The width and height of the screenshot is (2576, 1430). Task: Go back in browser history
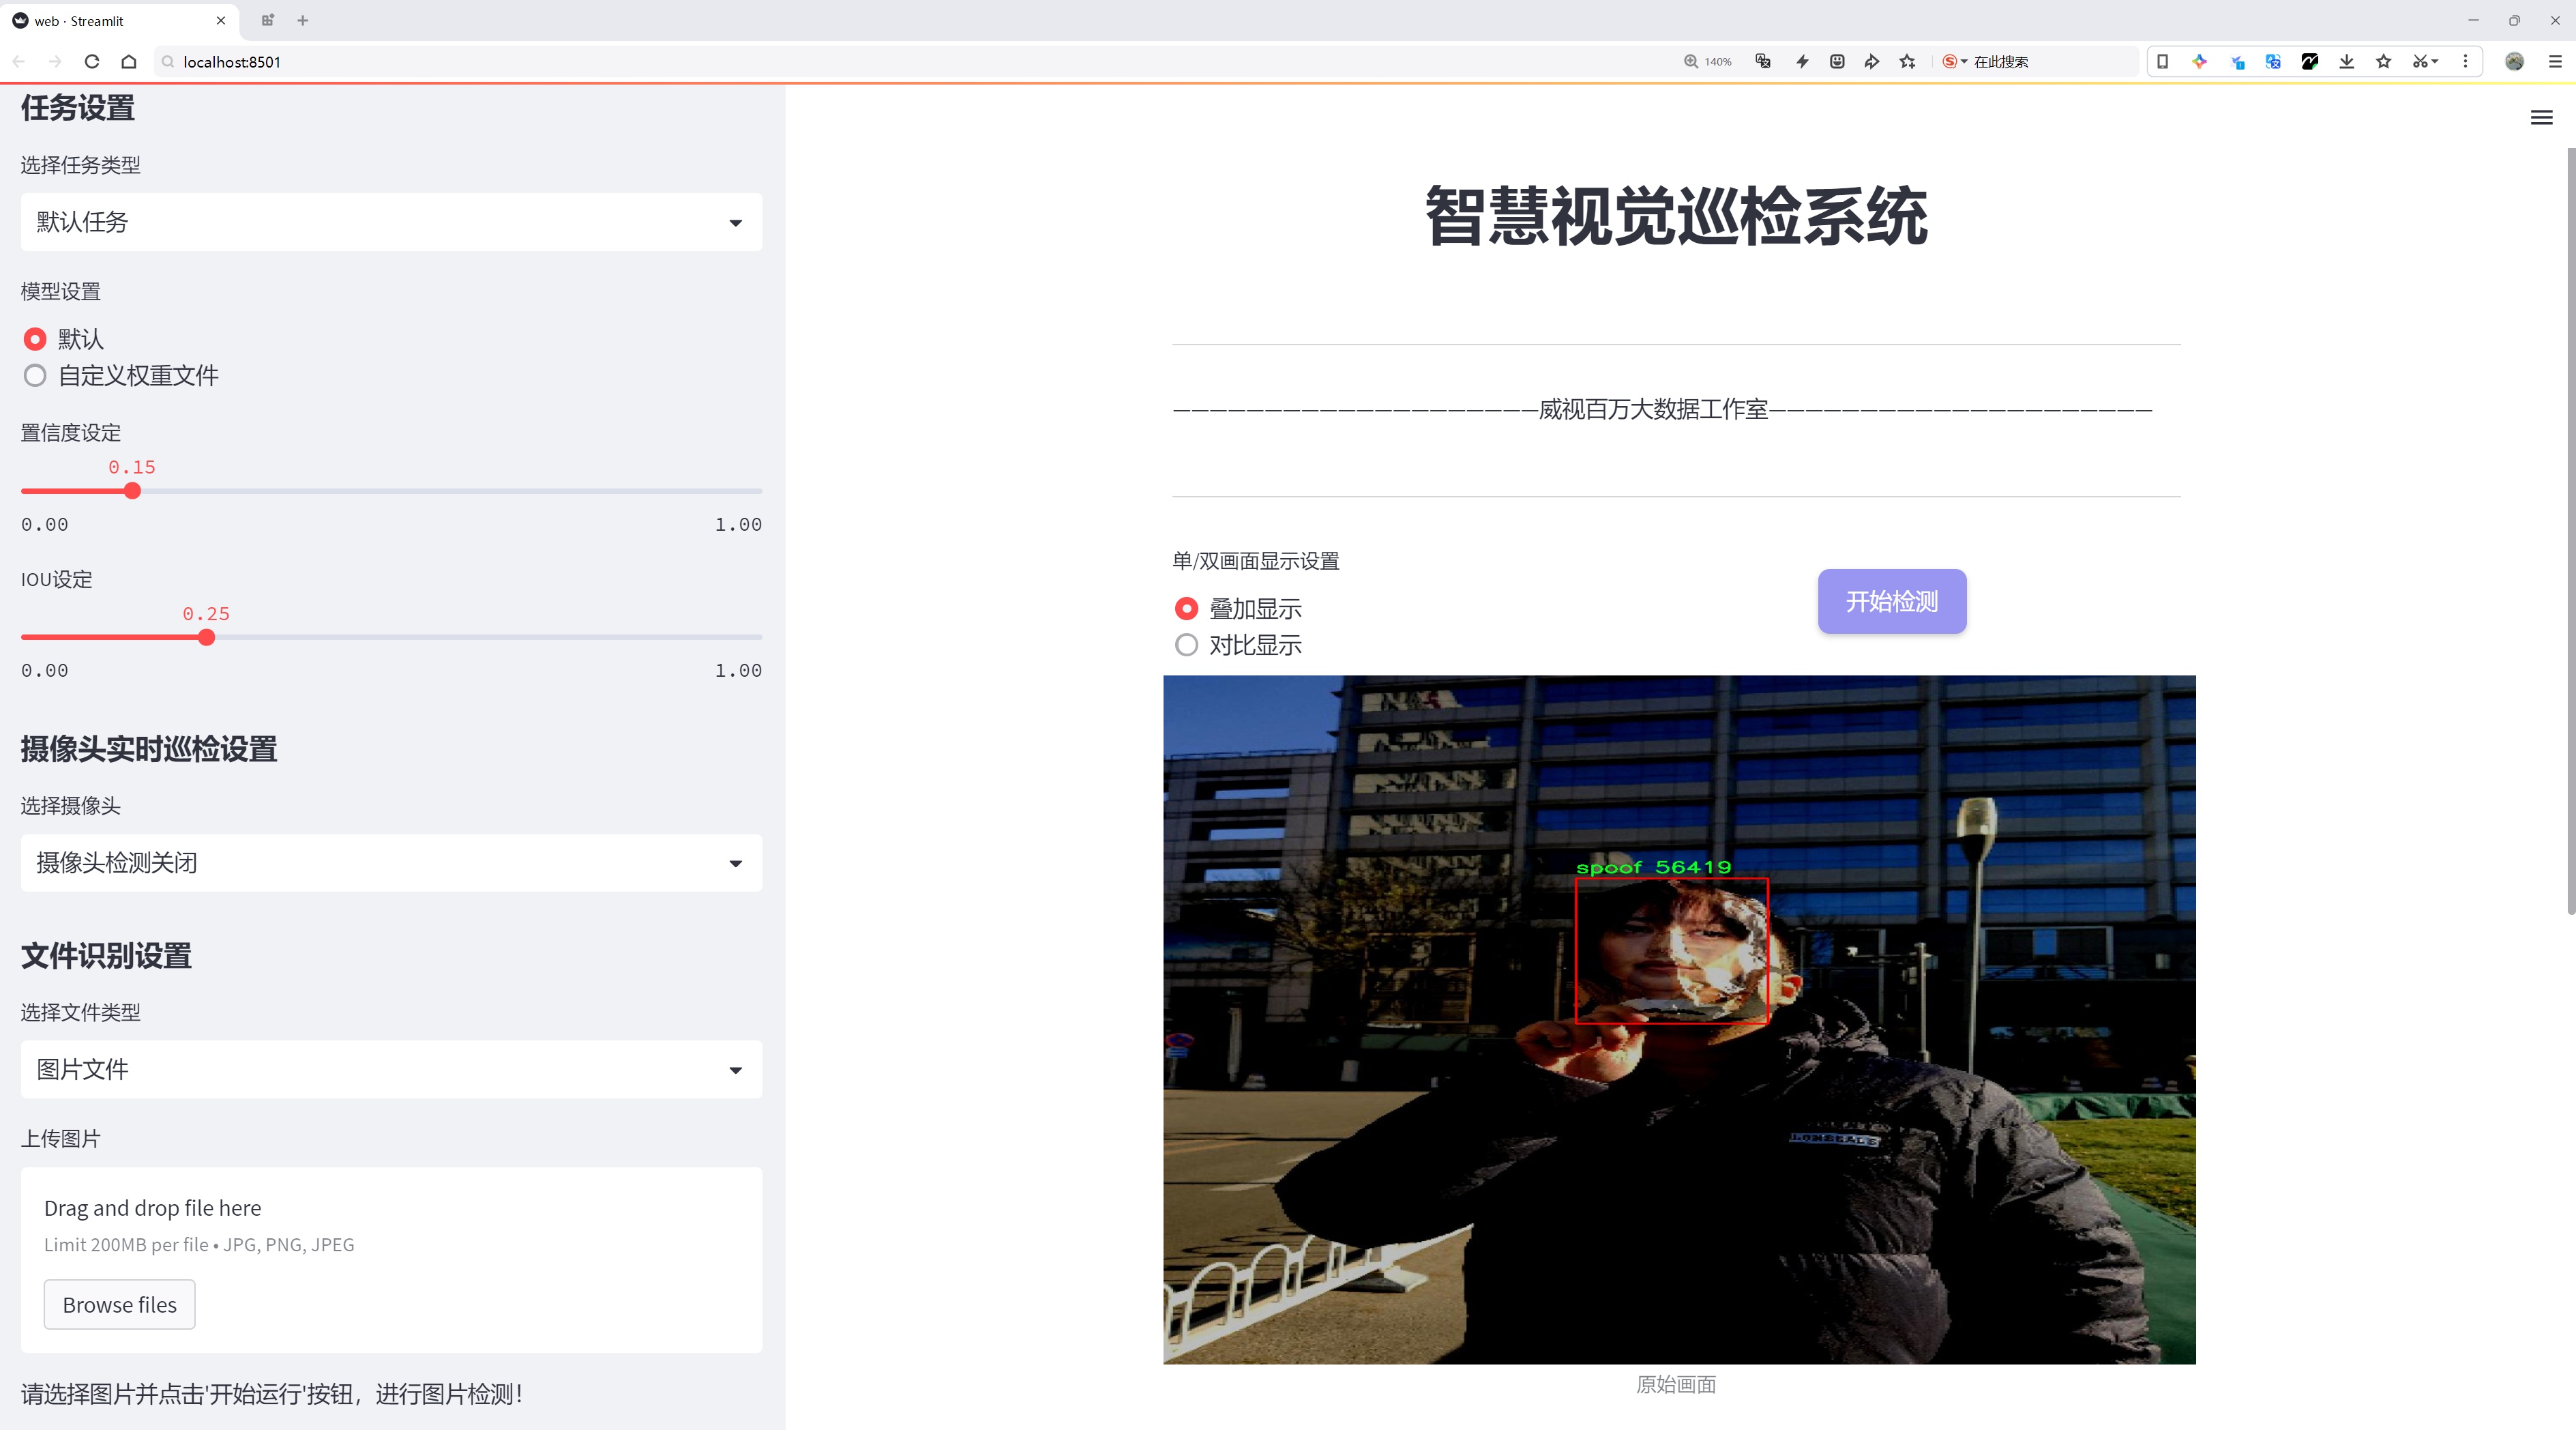coord(19,61)
